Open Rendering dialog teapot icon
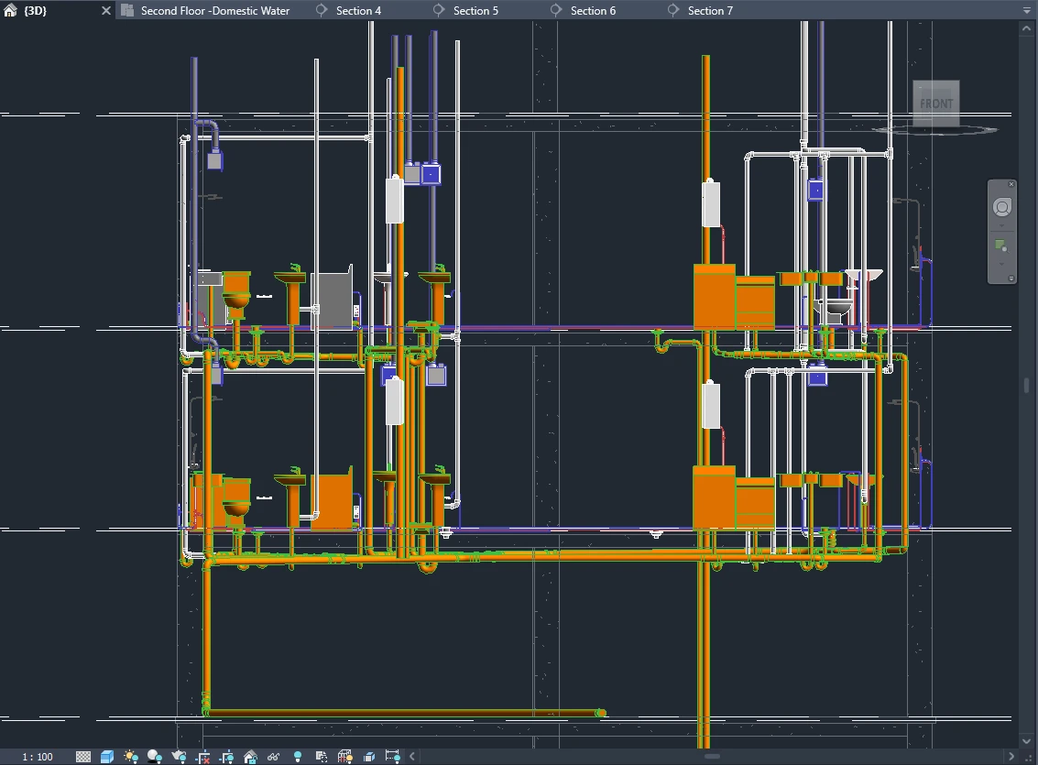 [x=179, y=757]
